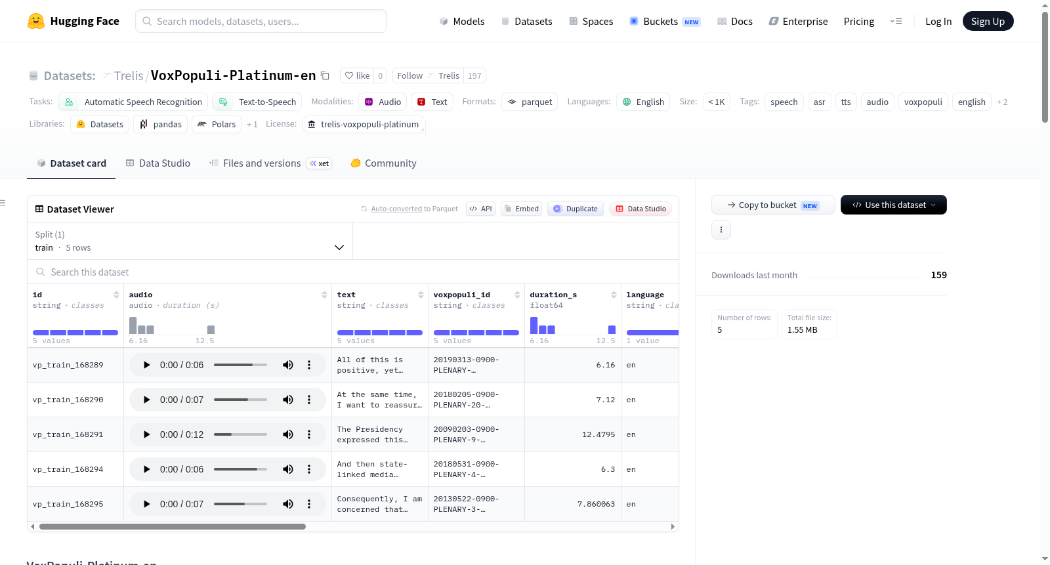Go to the Pricing page

coord(859,22)
